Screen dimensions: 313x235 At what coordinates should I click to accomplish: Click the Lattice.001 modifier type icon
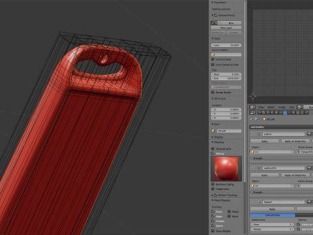pos(259,168)
